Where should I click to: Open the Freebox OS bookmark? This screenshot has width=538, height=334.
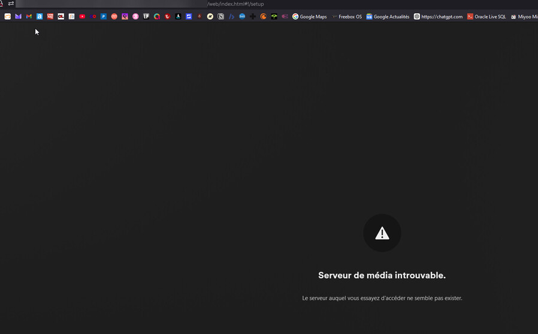tap(346, 16)
